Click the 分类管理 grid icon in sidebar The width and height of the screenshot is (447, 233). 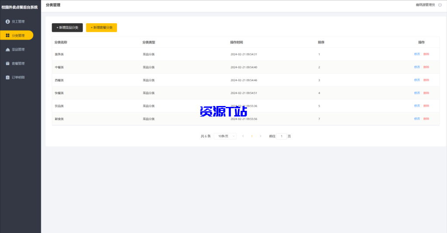[x=7, y=35]
